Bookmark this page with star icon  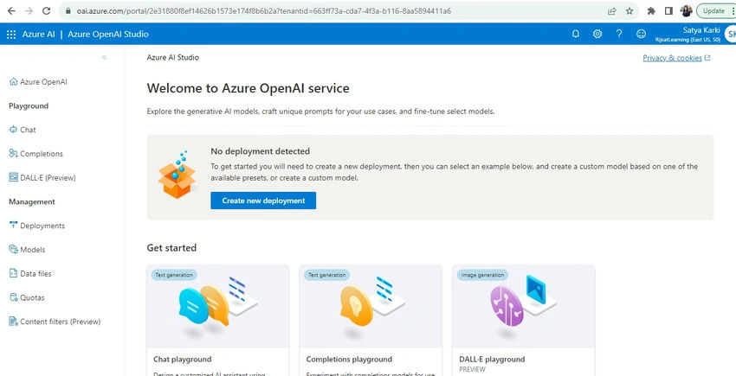629,10
